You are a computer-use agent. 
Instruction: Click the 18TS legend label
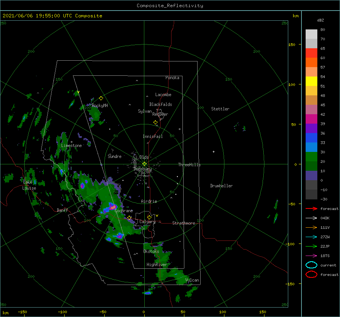(x=325, y=256)
